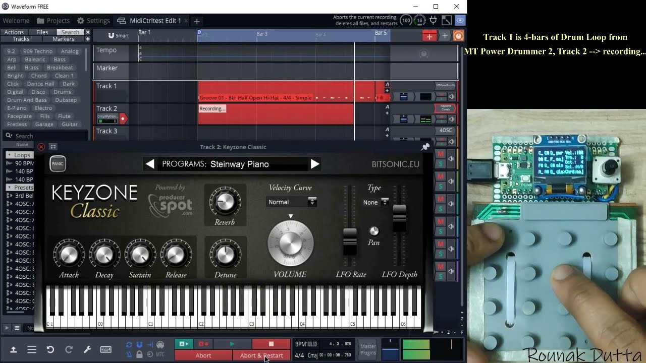The height and width of the screenshot is (363, 646).
Task: Open the wrench tools icon
Action: click(87, 349)
